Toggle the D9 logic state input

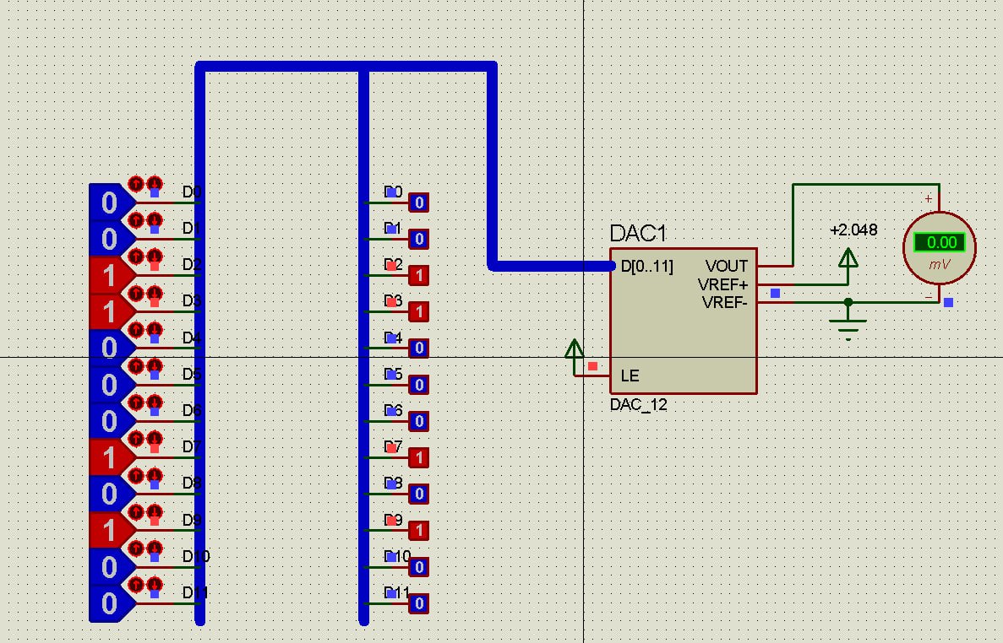click(x=112, y=530)
